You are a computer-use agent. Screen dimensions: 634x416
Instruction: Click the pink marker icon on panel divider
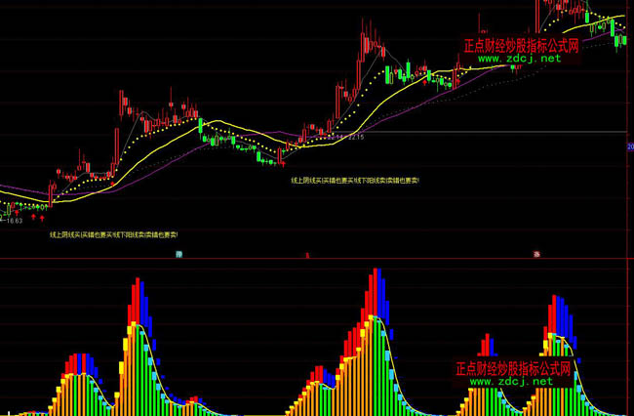536,254
